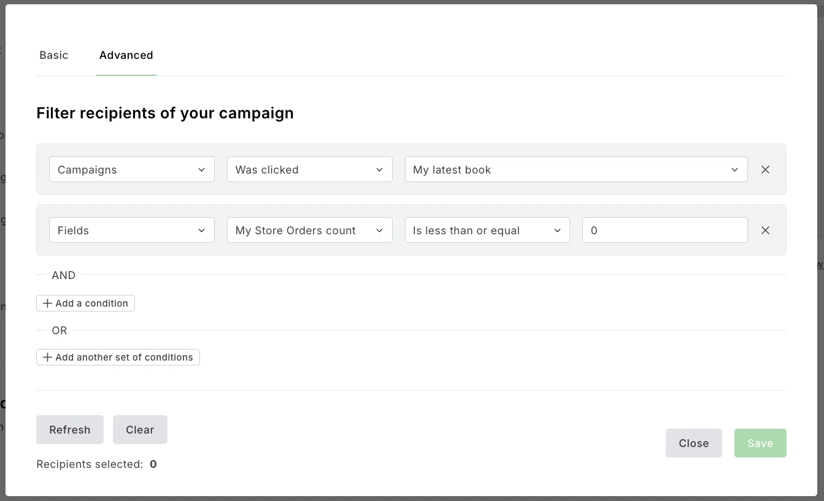
Task: Remove the Fields condition with X icon
Action: point(765,231)
